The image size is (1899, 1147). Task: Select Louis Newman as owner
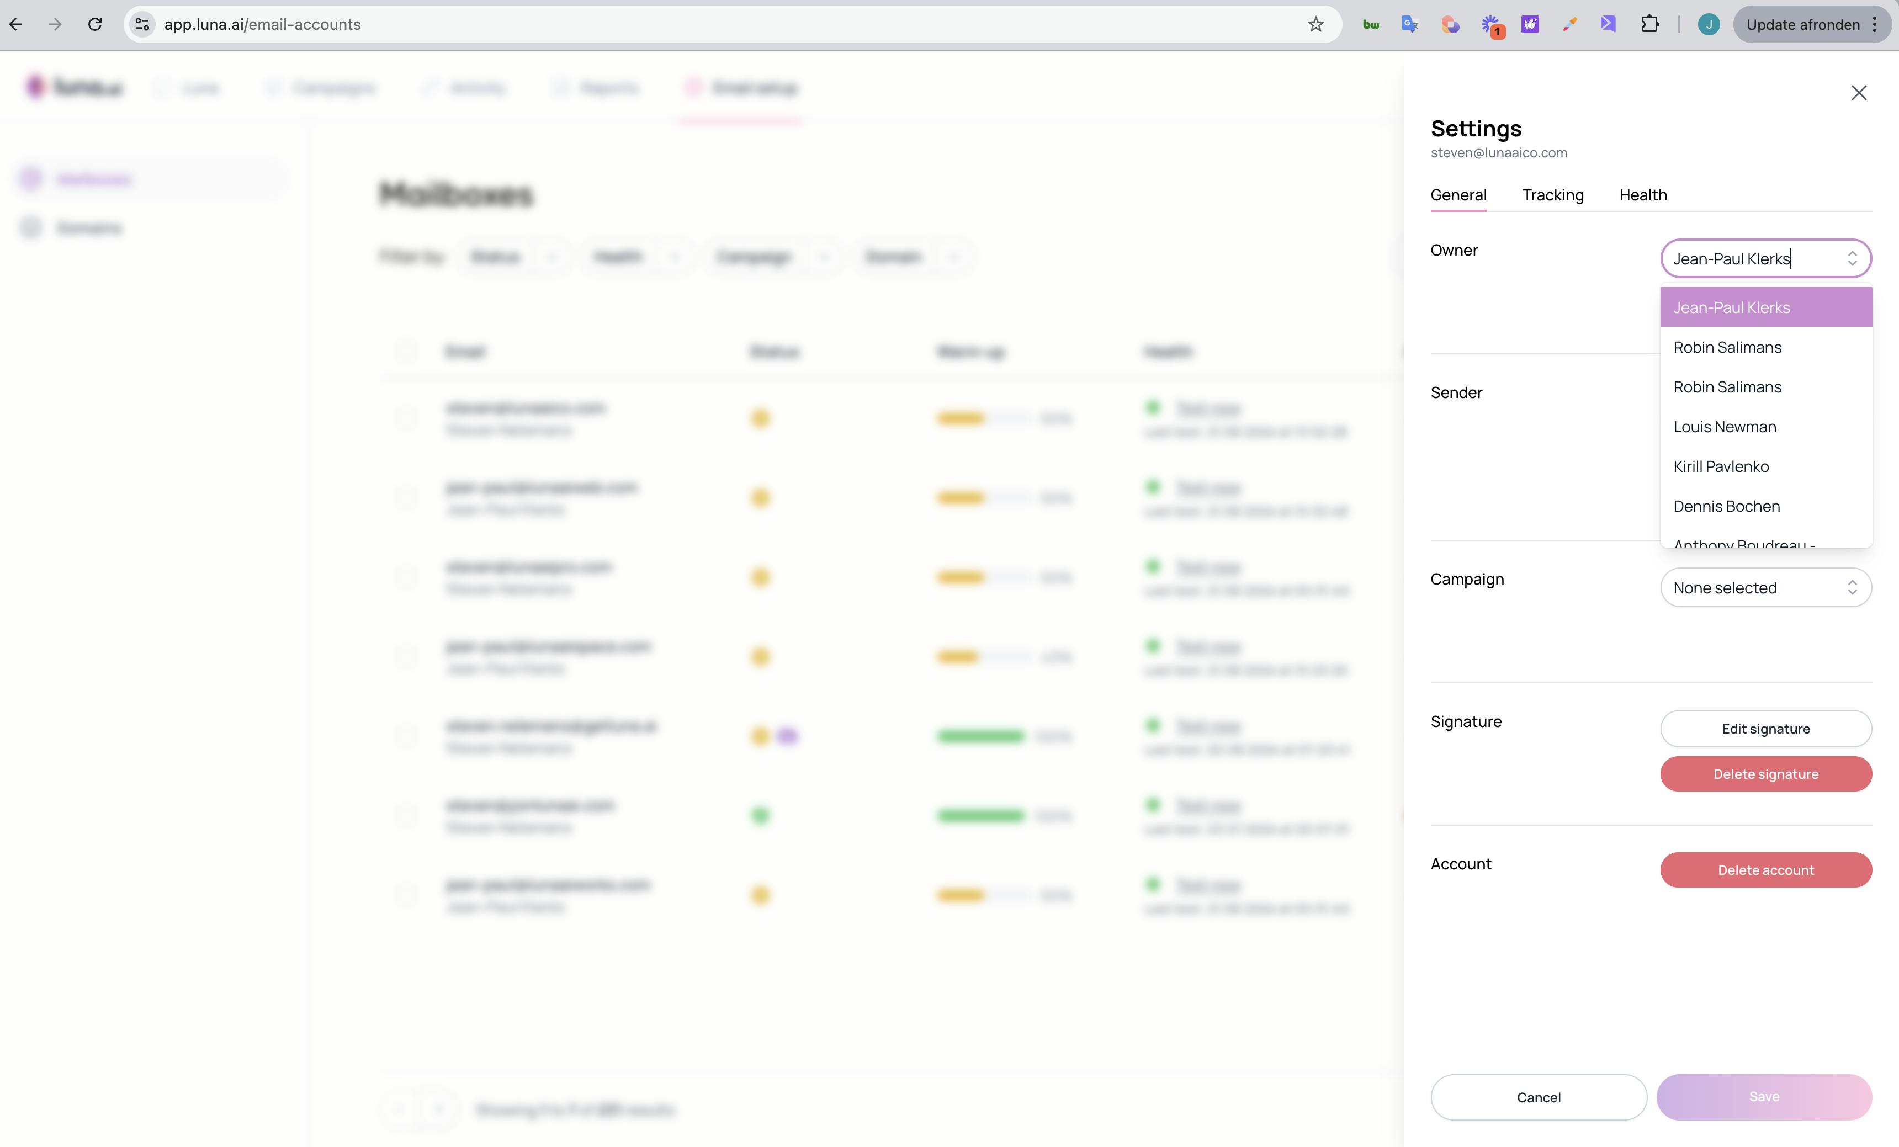coord(1724,426)
